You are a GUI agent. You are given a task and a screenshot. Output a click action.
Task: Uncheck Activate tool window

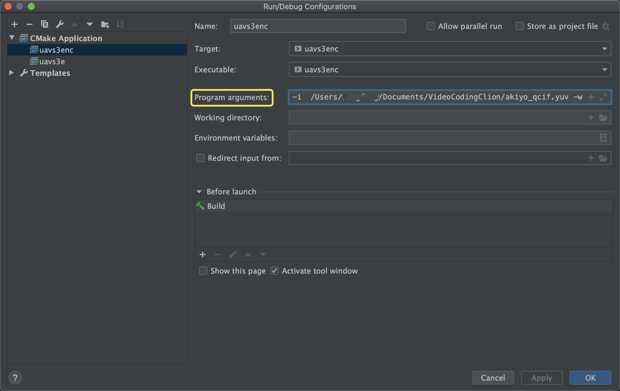click(274, 271)
